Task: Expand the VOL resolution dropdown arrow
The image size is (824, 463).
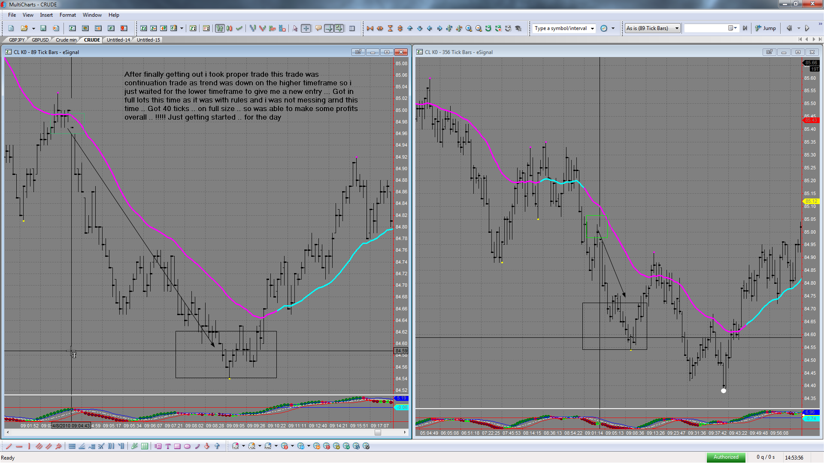Action: pos(260,446)
